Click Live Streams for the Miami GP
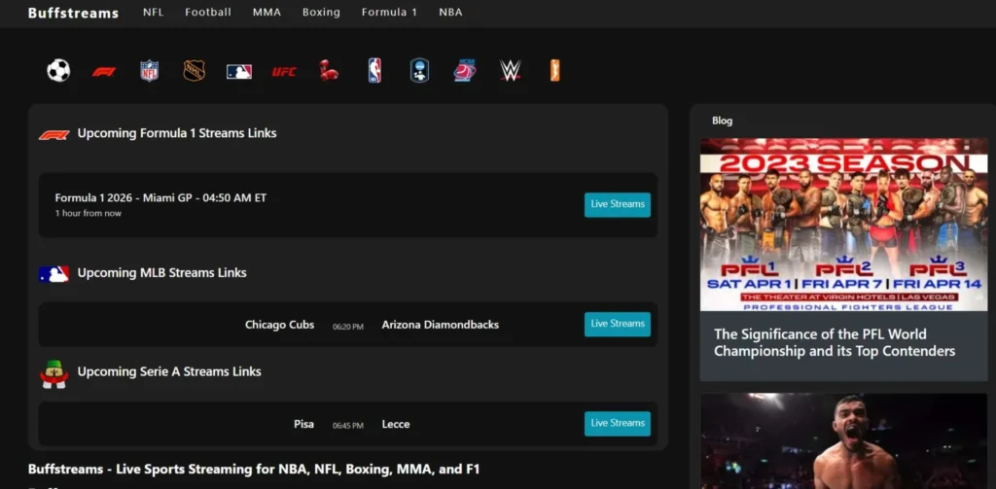996x489 pixels. 618,204
